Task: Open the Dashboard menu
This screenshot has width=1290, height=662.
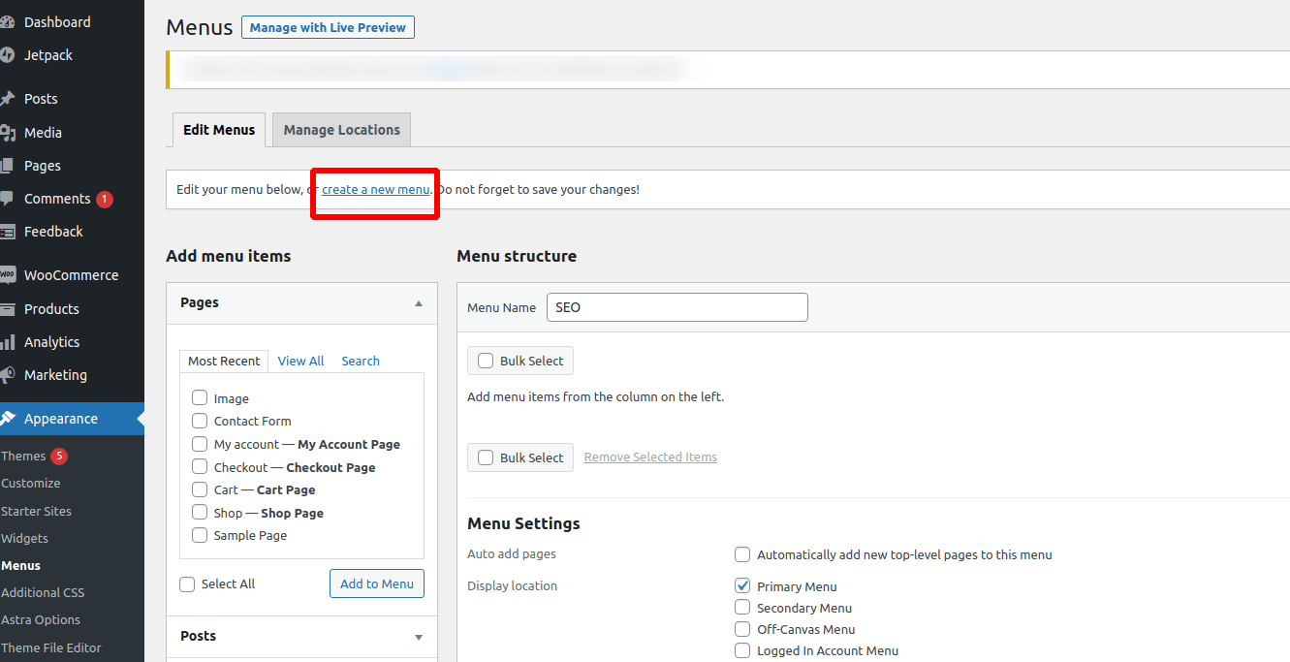Action: [57, 22]
